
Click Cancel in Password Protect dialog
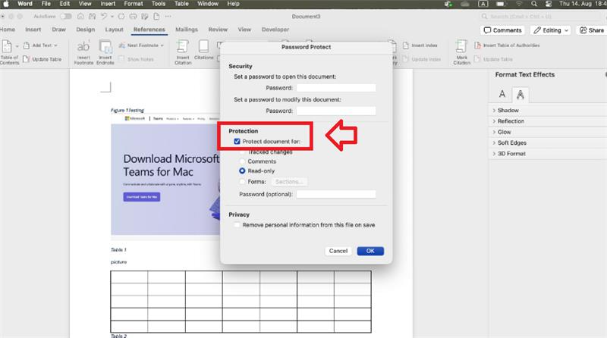(338, 251)
